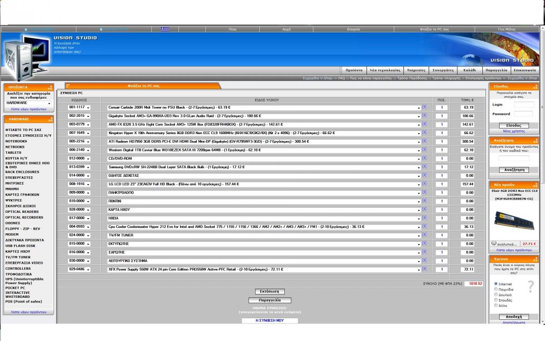Open the HARDWARE category dropdown

tap(29, 103)
